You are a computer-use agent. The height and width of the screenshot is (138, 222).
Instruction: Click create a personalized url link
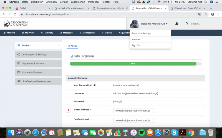(126, 85)
